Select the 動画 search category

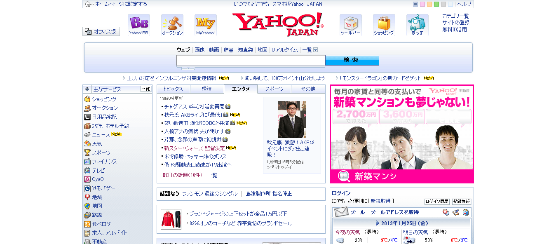[x=214, y=50]
